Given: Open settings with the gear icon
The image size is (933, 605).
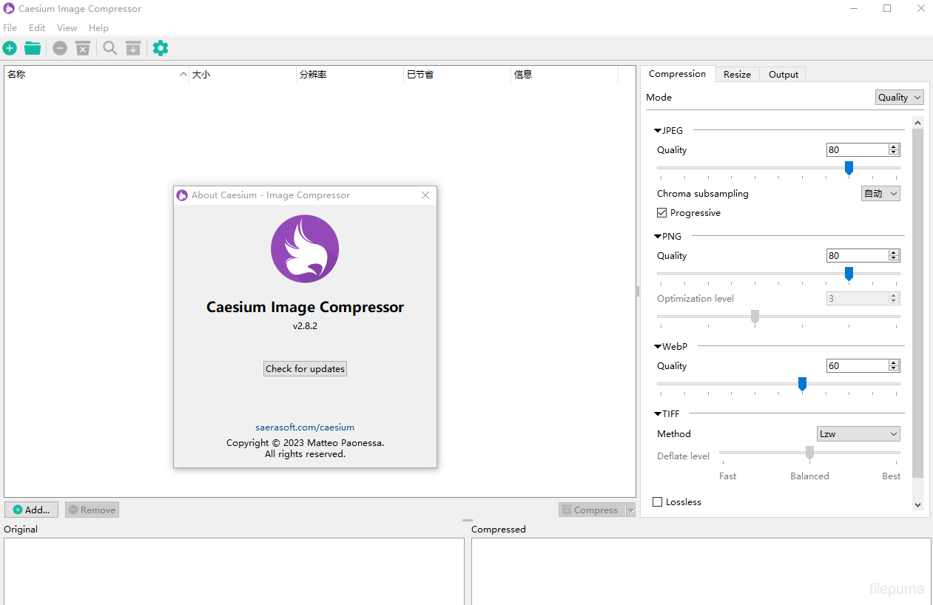Looking at the screenshot, I should point(161,48).
